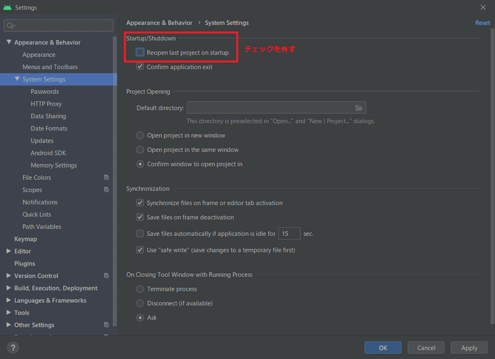Enable Reopen last project on startup

(x=140, y=53)
